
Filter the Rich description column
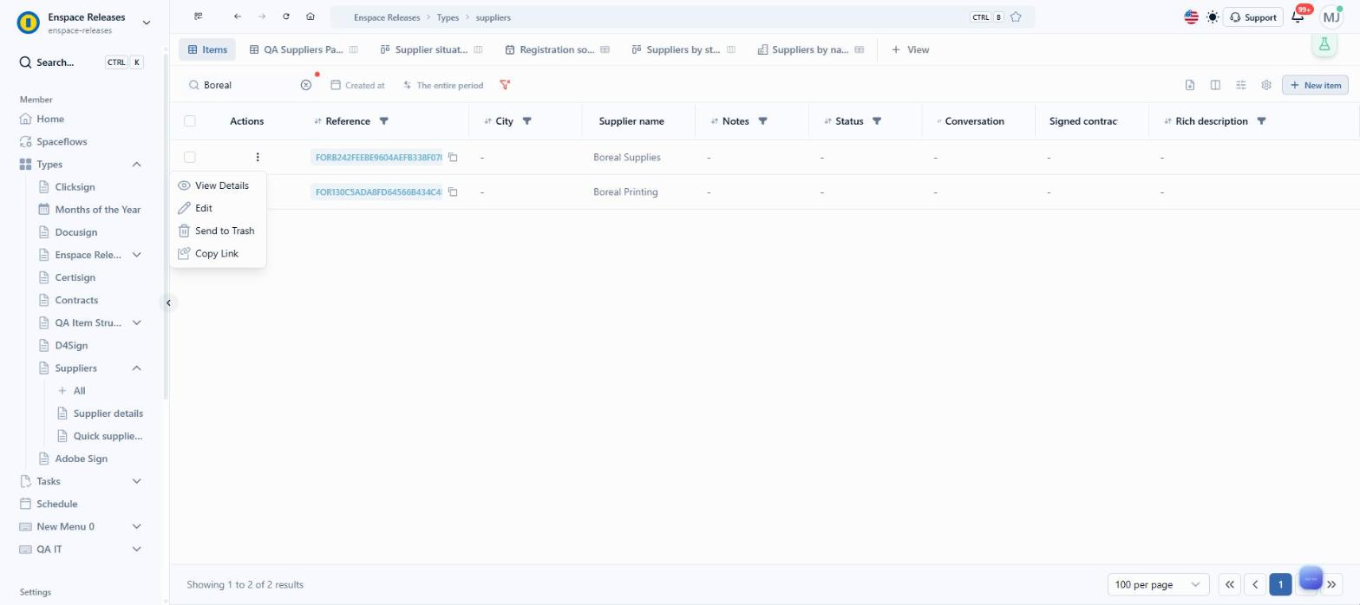[1261, 121]
